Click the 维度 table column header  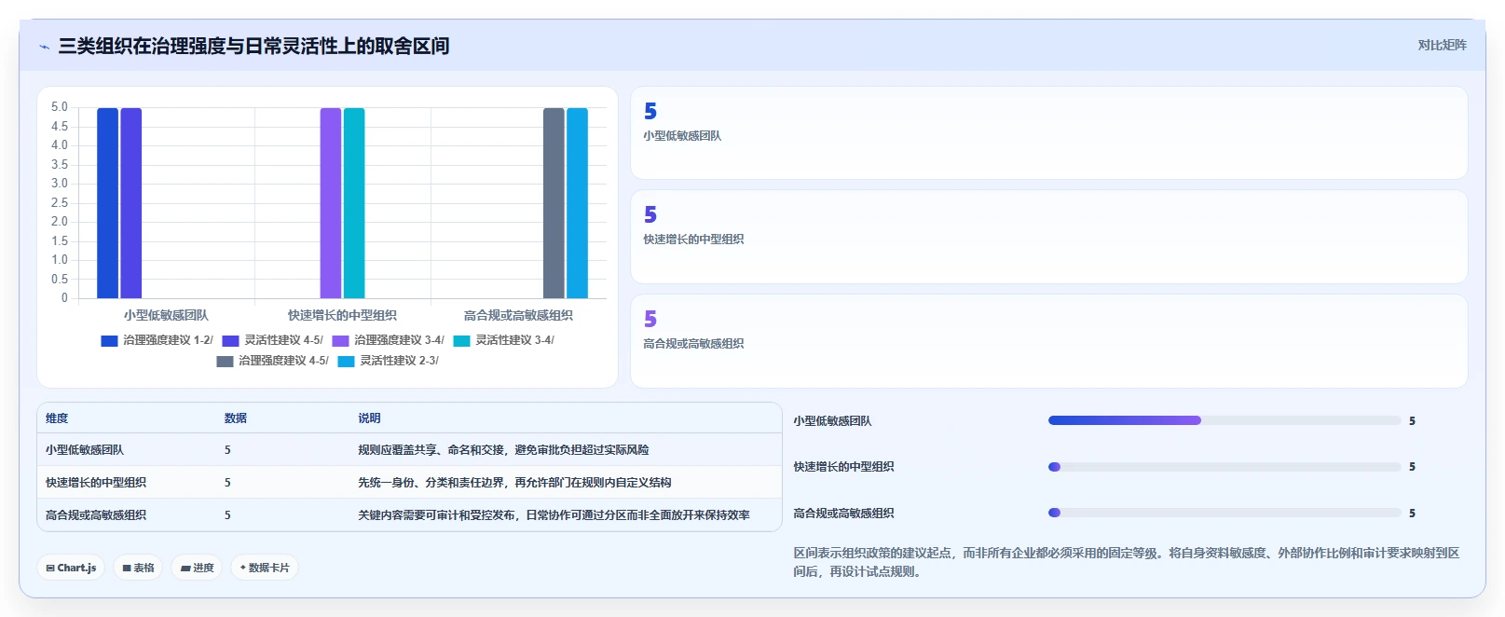pyautogui.click(x=57, y=418)
